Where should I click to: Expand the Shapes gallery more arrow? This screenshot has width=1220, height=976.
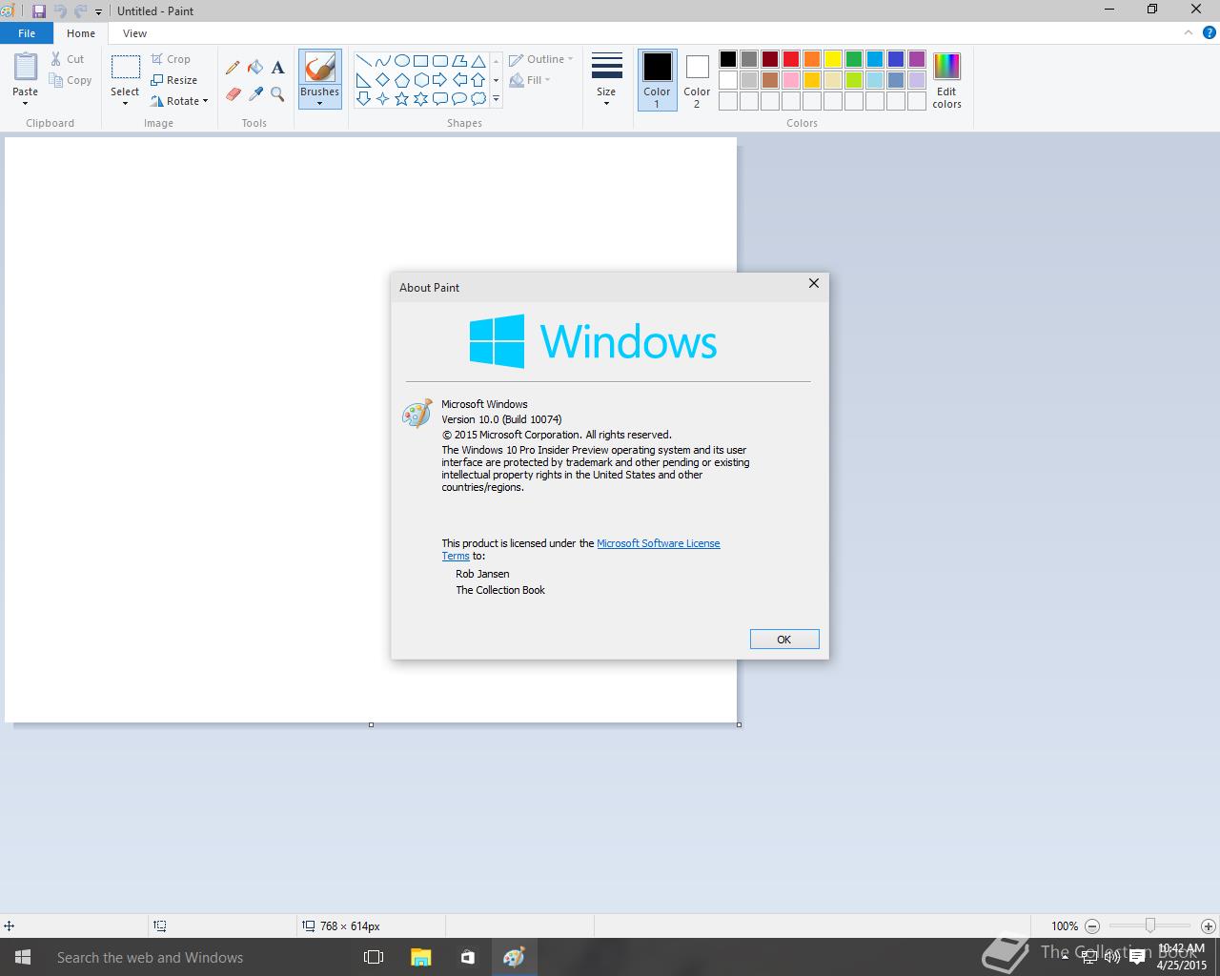(x=496, y=98)
